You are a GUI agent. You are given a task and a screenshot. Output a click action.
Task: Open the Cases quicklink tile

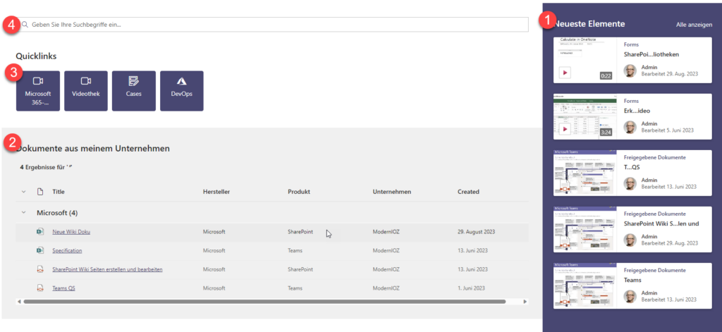pos(133,91)
